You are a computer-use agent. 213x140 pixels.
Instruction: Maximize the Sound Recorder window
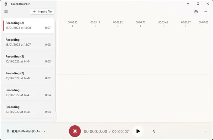(x=198, y=4)
